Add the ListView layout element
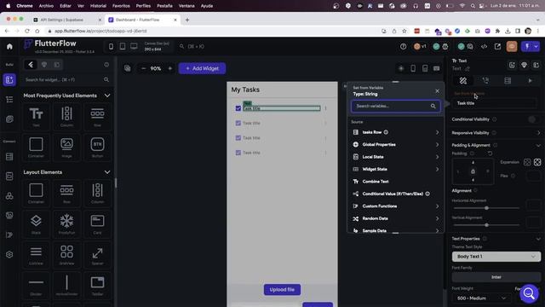The image size is (545, 307). 36,255
